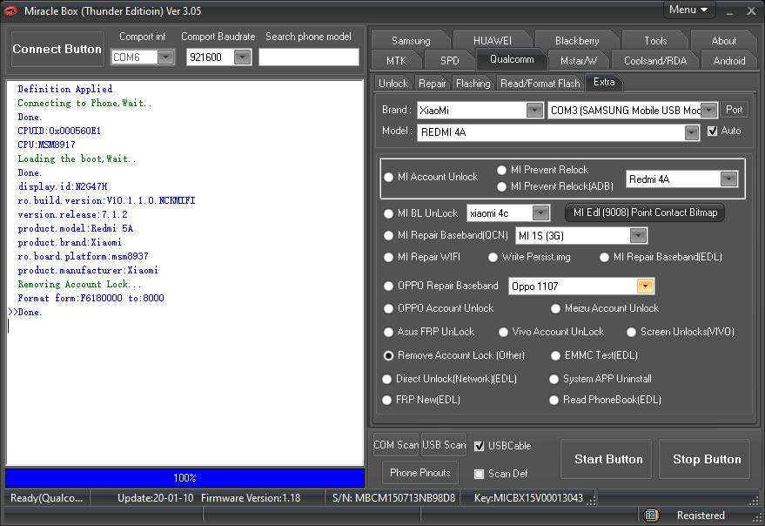Viewport: 765px width, 526px height.
Task: Open Phone Pinouts
Action: 420,473
